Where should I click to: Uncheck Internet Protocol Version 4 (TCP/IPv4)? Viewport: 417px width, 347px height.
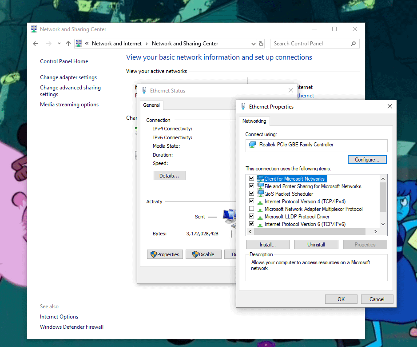pyautogui.click(x=252, y=201)
